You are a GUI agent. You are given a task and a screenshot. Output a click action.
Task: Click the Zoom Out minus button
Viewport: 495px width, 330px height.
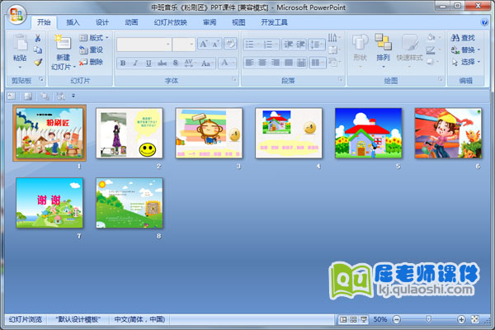(397, 319)
